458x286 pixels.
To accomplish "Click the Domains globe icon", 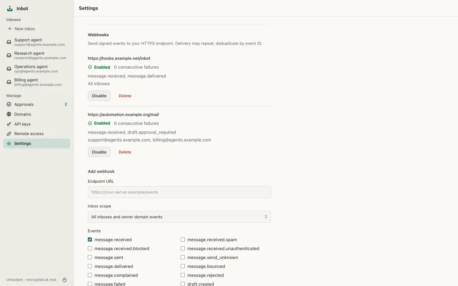I will coord(9,114).
